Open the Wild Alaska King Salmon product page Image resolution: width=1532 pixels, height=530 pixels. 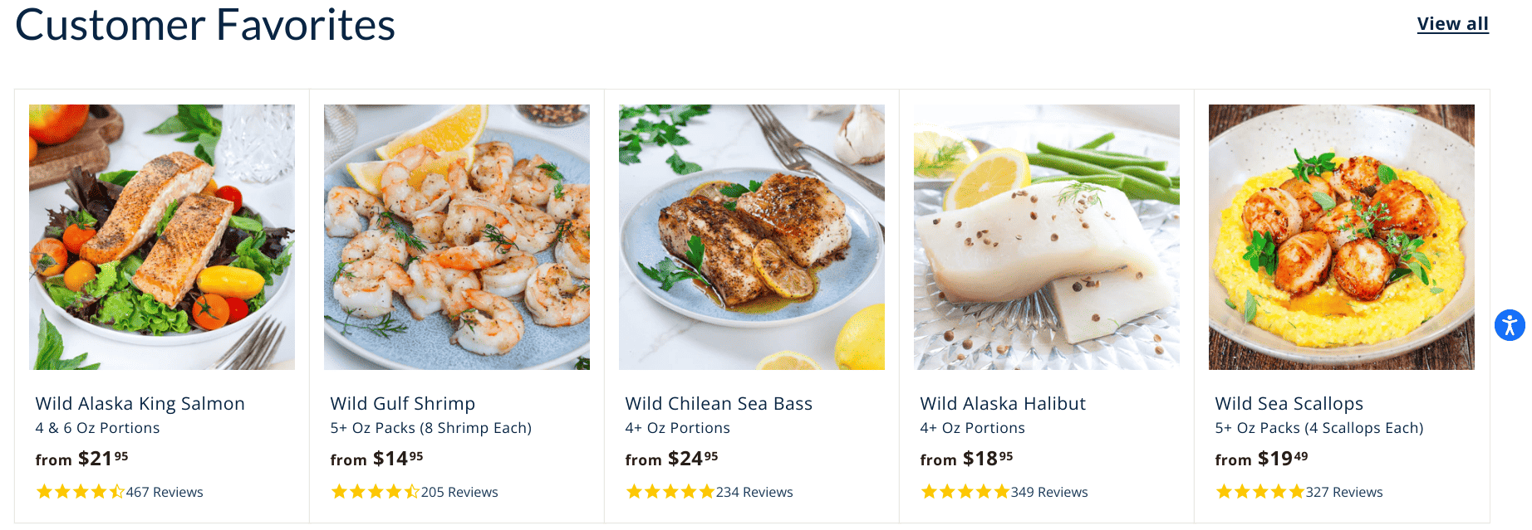tap(140, 403)
